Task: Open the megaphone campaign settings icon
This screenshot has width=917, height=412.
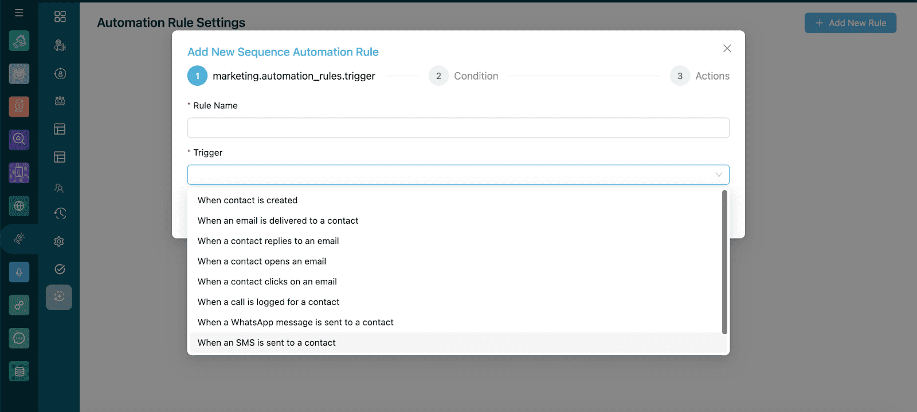Action: tap(19, 239)
